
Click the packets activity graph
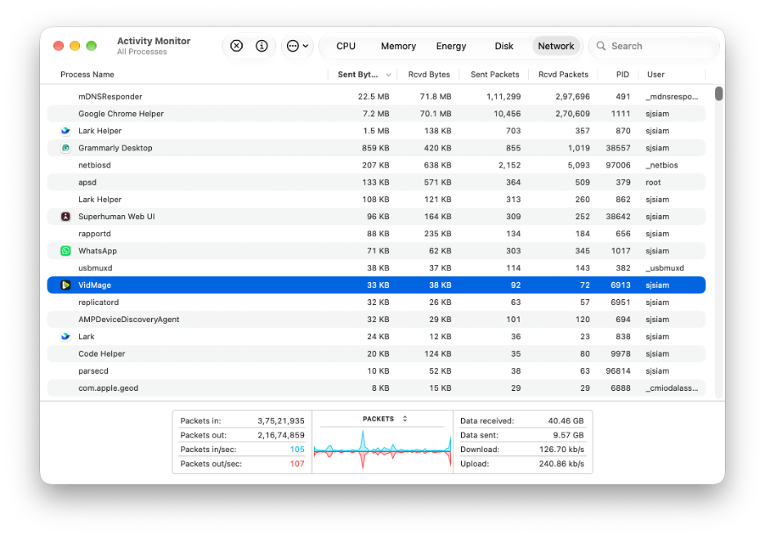point(382,450)
